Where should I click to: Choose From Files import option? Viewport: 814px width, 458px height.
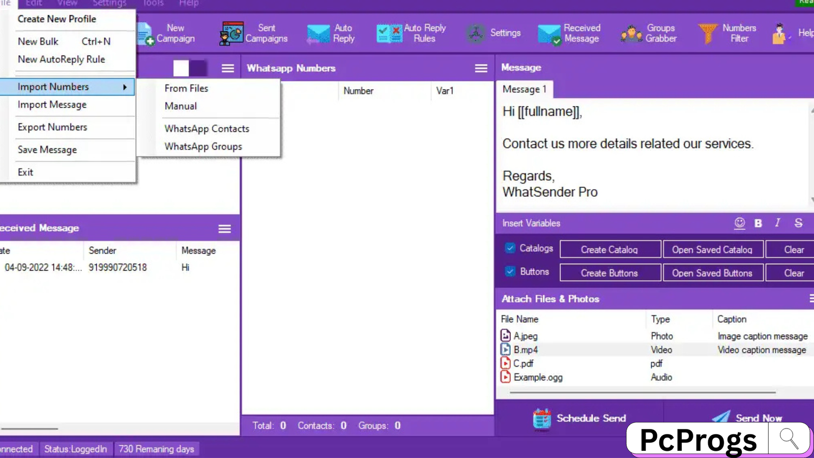coord(186,88)
